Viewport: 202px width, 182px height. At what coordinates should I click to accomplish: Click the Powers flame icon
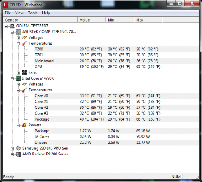click(24, 125)
